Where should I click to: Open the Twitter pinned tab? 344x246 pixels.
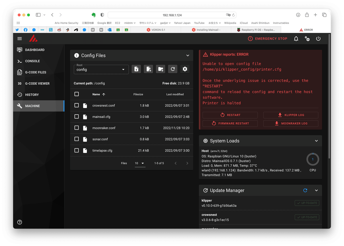17,30
